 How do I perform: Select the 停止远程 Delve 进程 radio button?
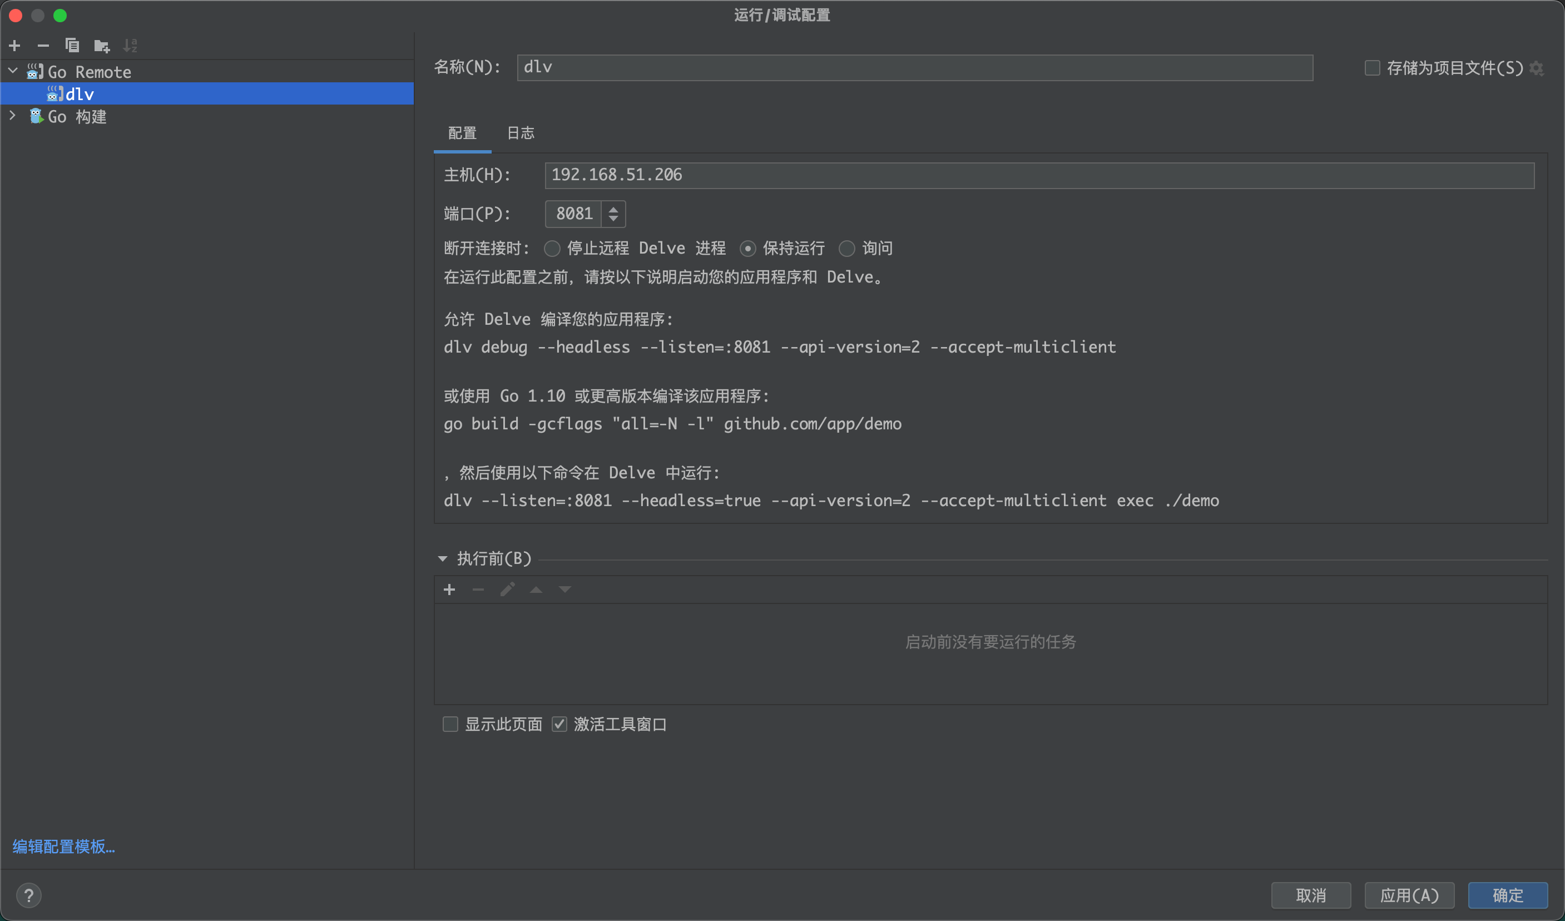[x=552, y=249]
